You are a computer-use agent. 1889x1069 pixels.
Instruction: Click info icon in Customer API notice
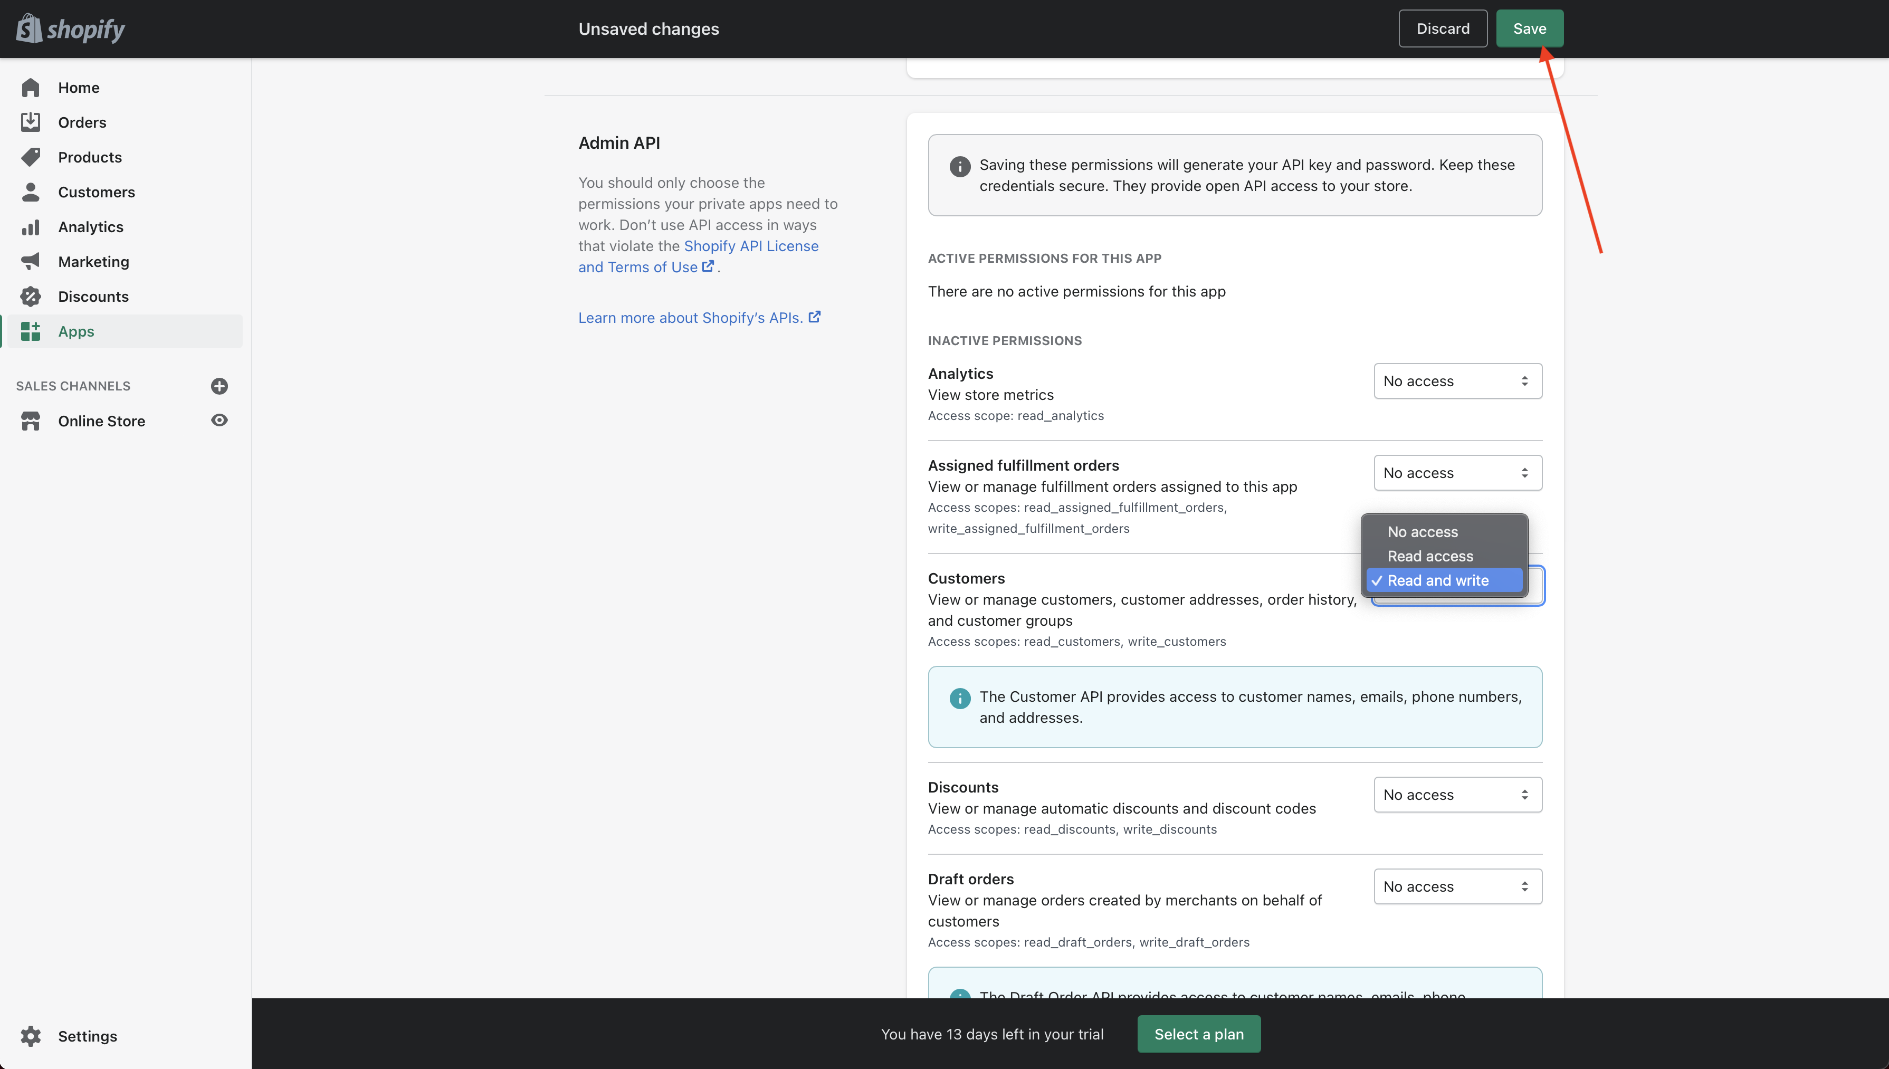pyautogui.click(x=960, y=698)
